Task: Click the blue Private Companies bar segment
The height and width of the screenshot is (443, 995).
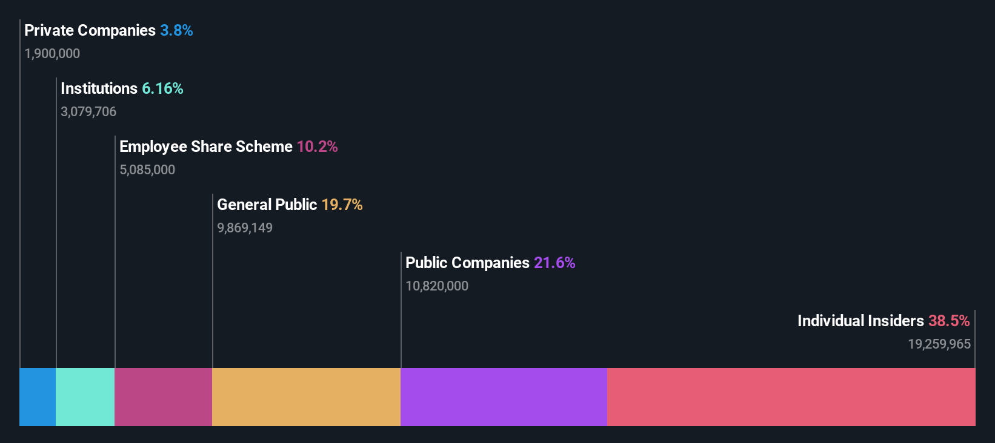Action: [x=38, y=397]
